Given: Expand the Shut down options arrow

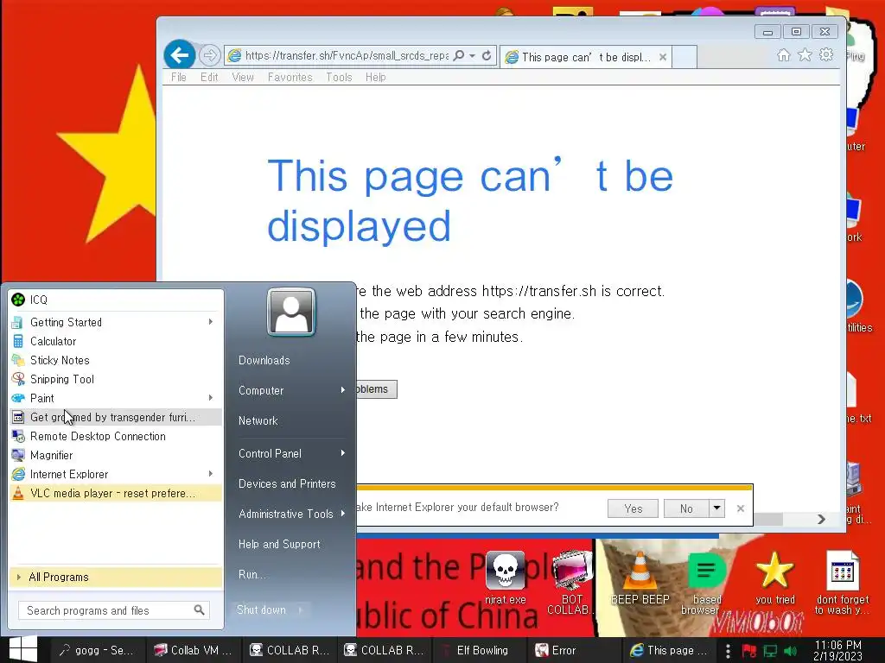Looking at the screenshot, I should point(301,610).
